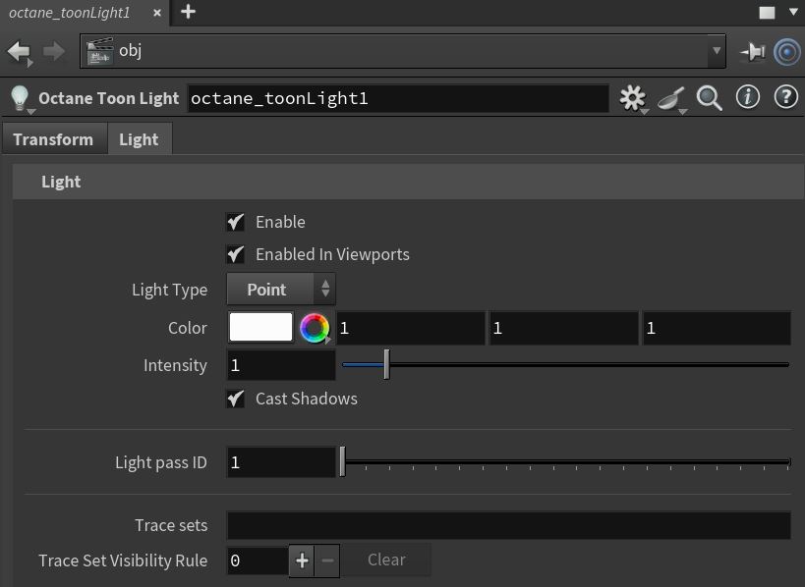The image size is (805, 587).
Task: Click the plus button for Trace Set Rule
Action: click(x=302, y=560)
